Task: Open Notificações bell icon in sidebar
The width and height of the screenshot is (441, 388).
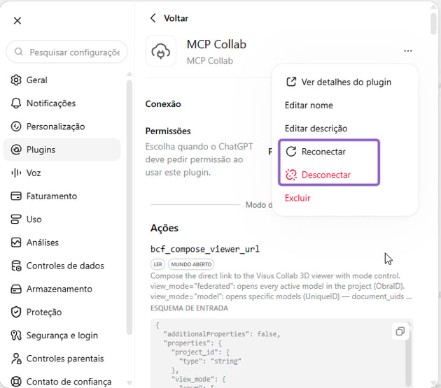Action: pos(16,103)
